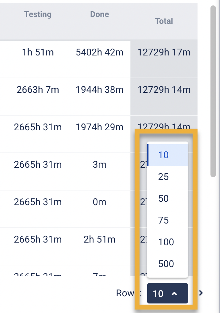This screenshot has width=220, height=313.
Task: Collapse the Rows per page dropdown
Action: point(167,293)
